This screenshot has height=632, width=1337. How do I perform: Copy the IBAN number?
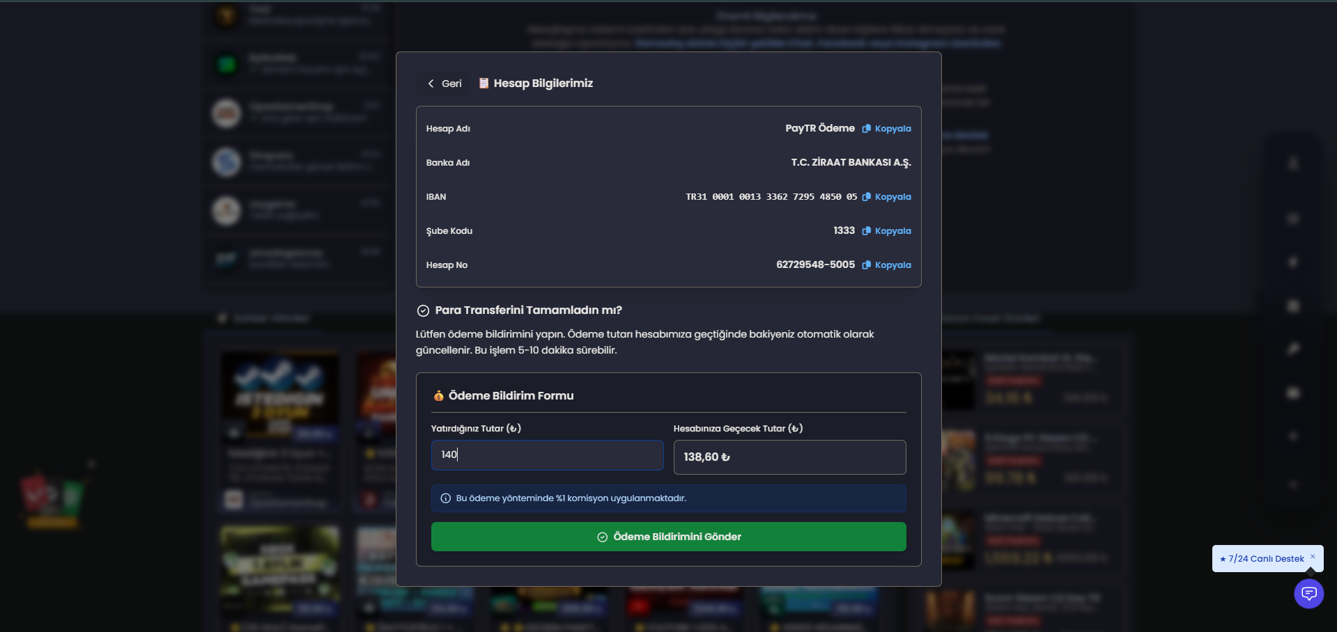click(x=886, y=197)
